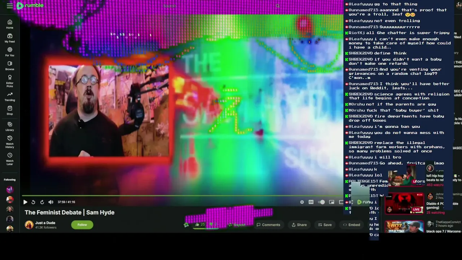Click the '41.3K followers' text
Image resolution: width=462 pixels, height=260 pixels.
pos(46,227)
